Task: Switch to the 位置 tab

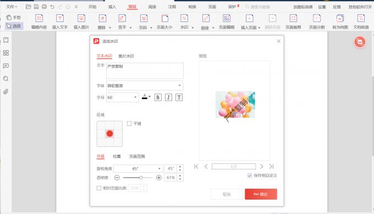Action: 117,156
